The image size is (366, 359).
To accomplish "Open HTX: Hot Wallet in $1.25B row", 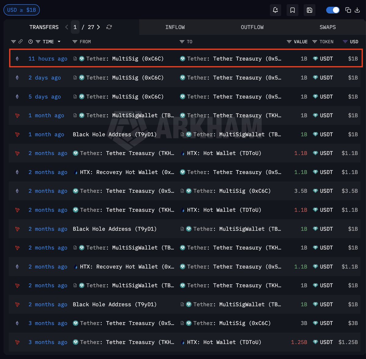I will pos(224,342).
